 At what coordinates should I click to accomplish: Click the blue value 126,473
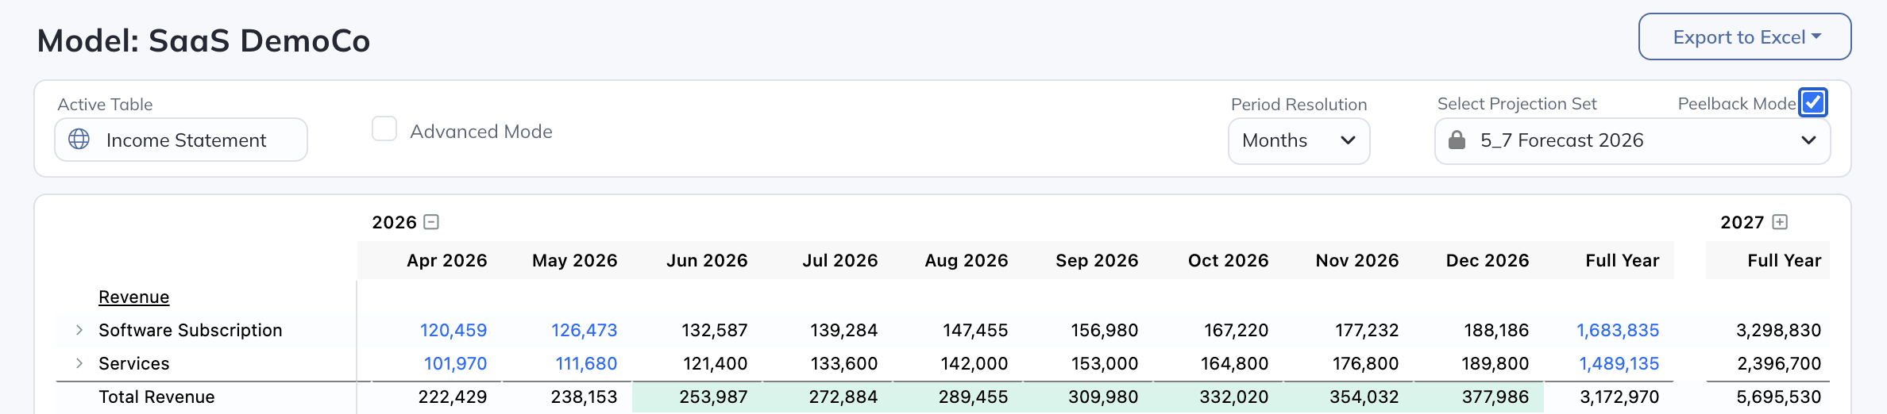tap(585, 330)
